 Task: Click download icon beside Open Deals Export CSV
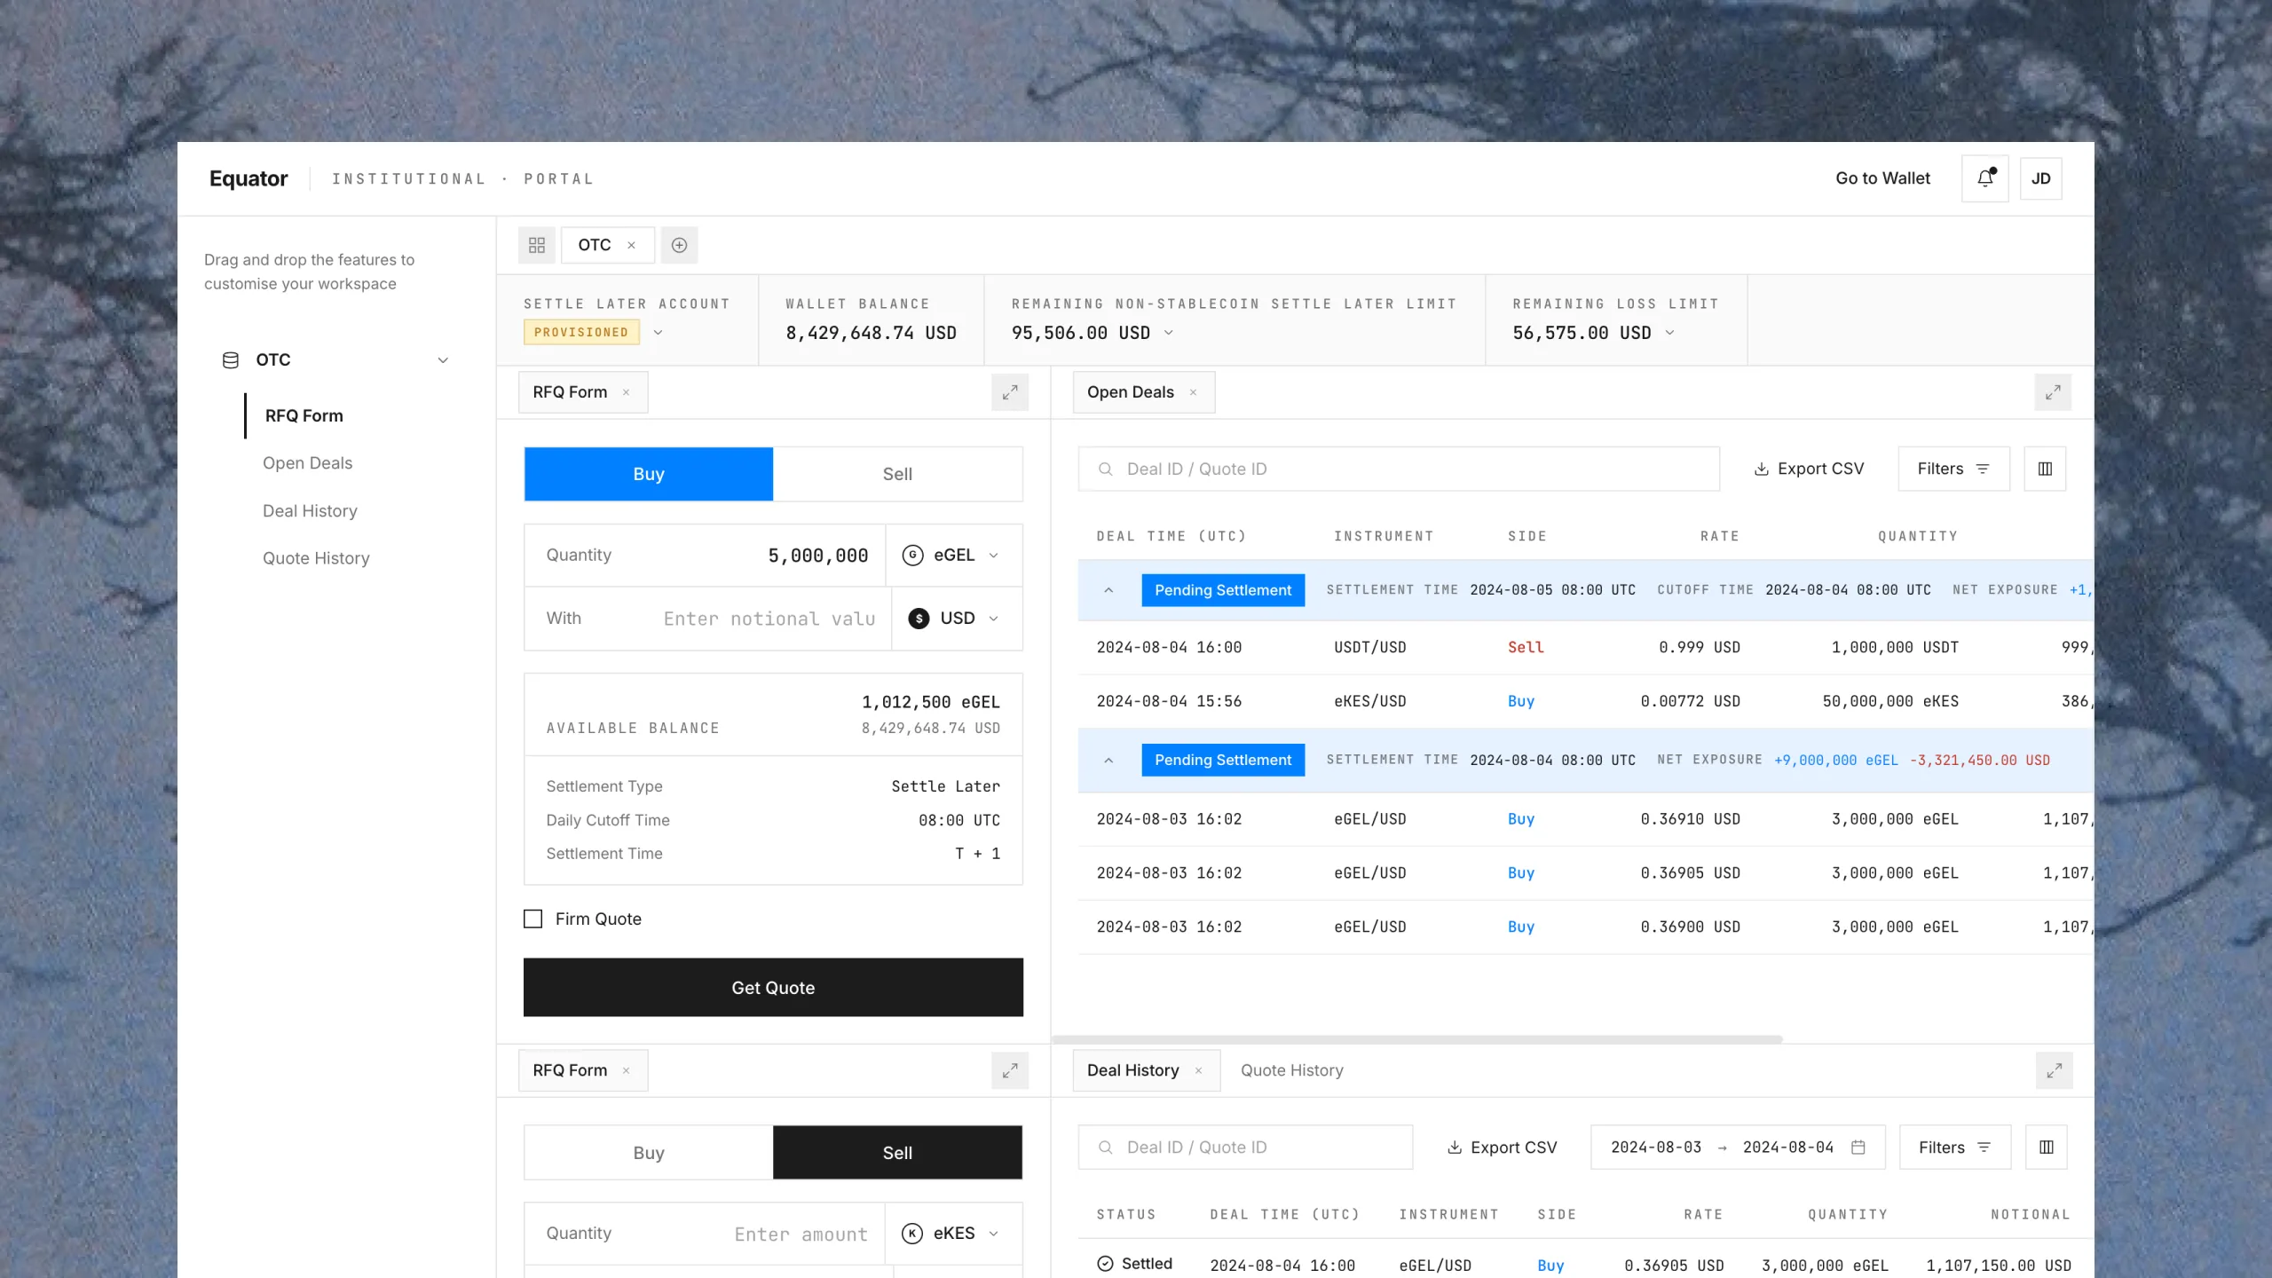[x=1762, y=469]
